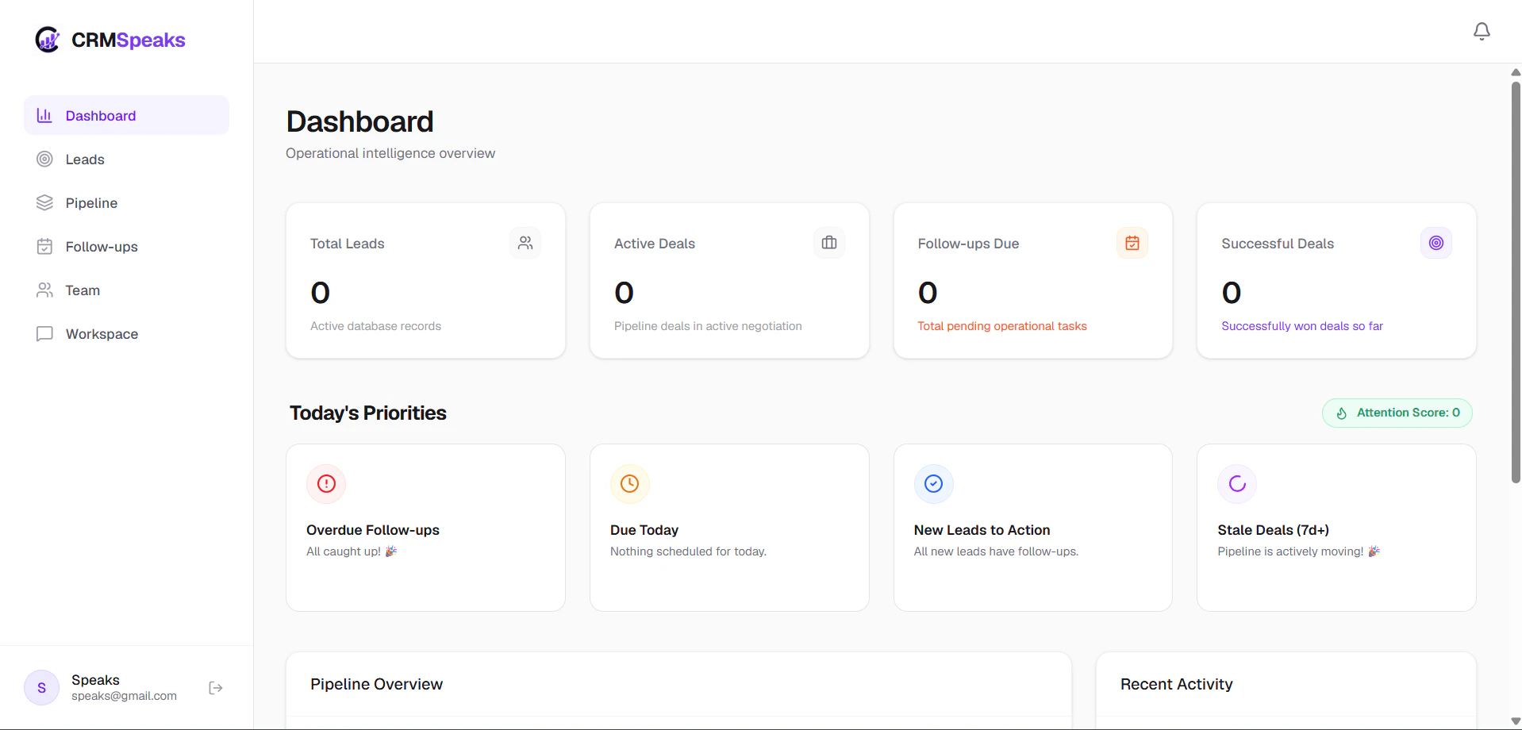The width and height of the screenshot is (1522, 730).
Task: Open the Team page
Action: point(127,290)
